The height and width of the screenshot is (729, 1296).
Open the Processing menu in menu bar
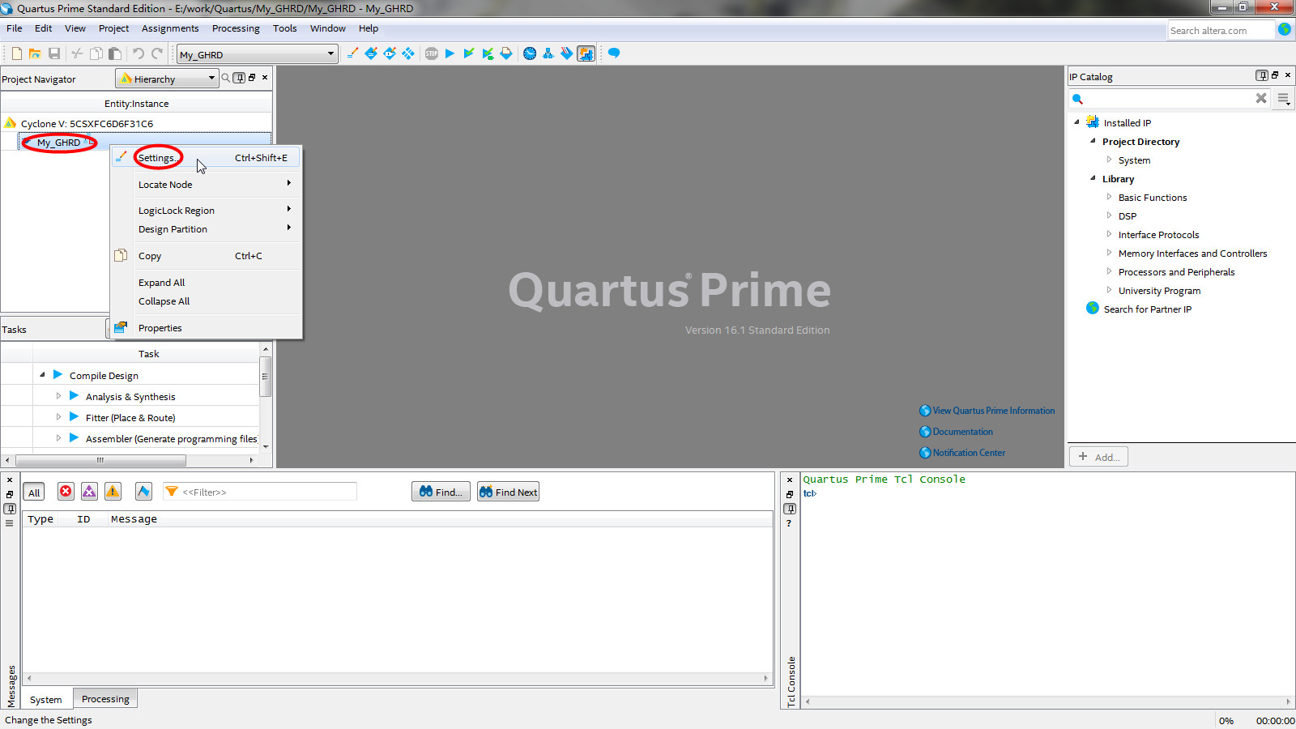point(236,28)
